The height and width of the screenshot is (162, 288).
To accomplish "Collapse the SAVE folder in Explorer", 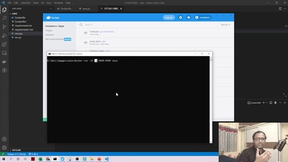I will click(10, 14).
